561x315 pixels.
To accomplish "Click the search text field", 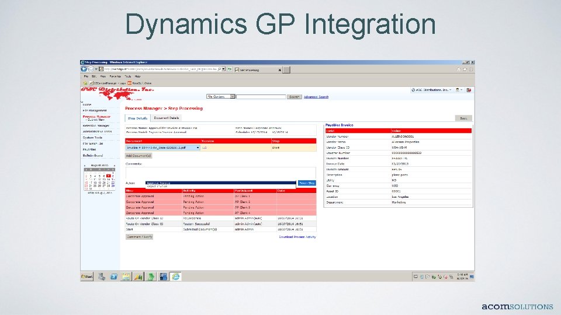I will click(261, 96).
